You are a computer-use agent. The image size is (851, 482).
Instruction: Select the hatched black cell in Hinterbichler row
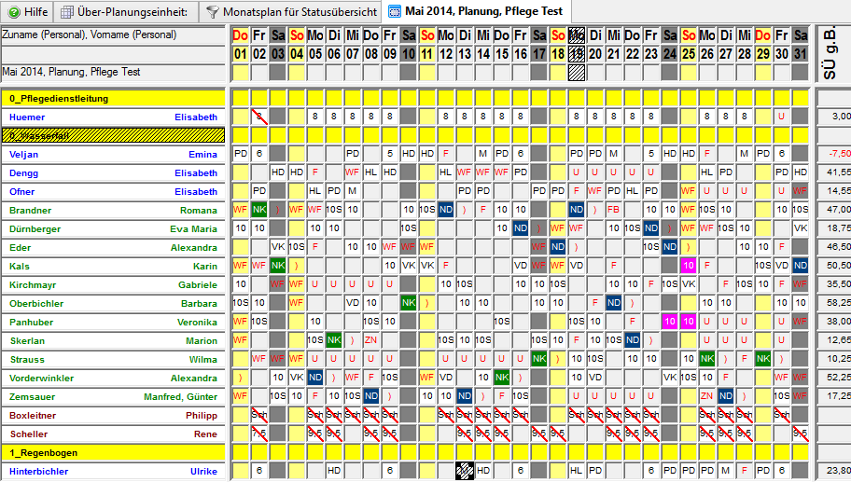pos(465,471)
